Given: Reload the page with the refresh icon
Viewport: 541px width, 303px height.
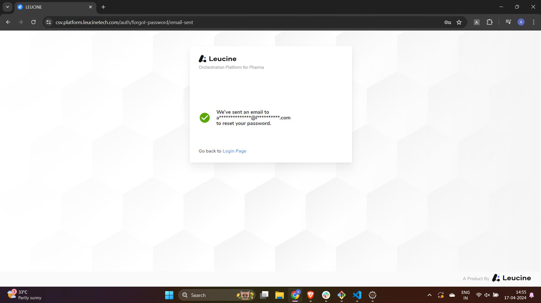Looking at the screenshot, I should pyautogui.click(x=33, y=22).
